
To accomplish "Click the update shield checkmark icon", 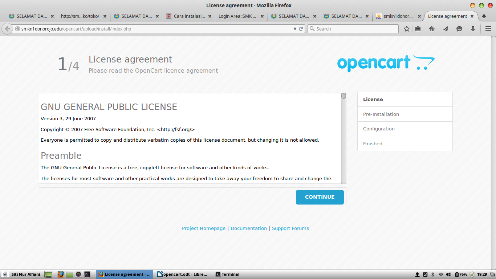I will 472,274.
